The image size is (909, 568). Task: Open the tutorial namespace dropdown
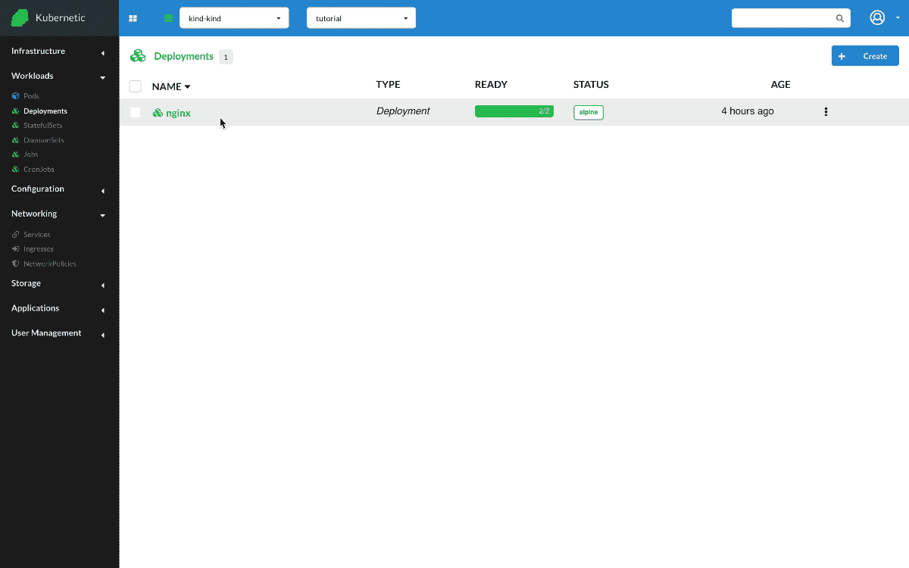[x=361, y=18]
